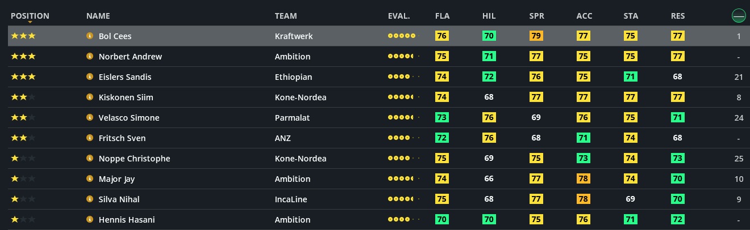The image size is (750, 230).
Task: Show info for Major Jay via icon
Action: tap(90, 178)
